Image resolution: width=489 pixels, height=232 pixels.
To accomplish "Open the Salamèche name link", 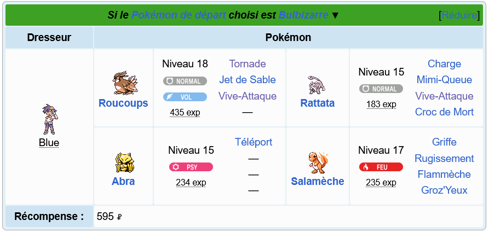I will coord(318,181).
